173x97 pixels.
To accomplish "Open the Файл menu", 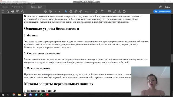I will [x=2, y=4].
